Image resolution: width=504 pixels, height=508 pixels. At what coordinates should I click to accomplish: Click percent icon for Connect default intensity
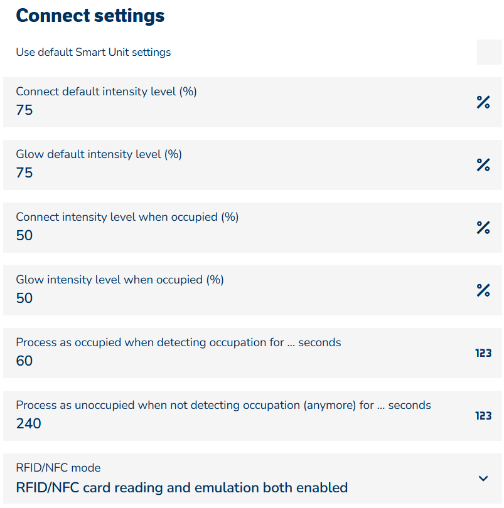click(483, 102)
